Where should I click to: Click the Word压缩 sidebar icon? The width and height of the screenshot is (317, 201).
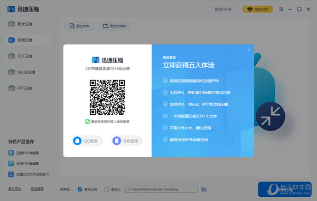(11, 72)
